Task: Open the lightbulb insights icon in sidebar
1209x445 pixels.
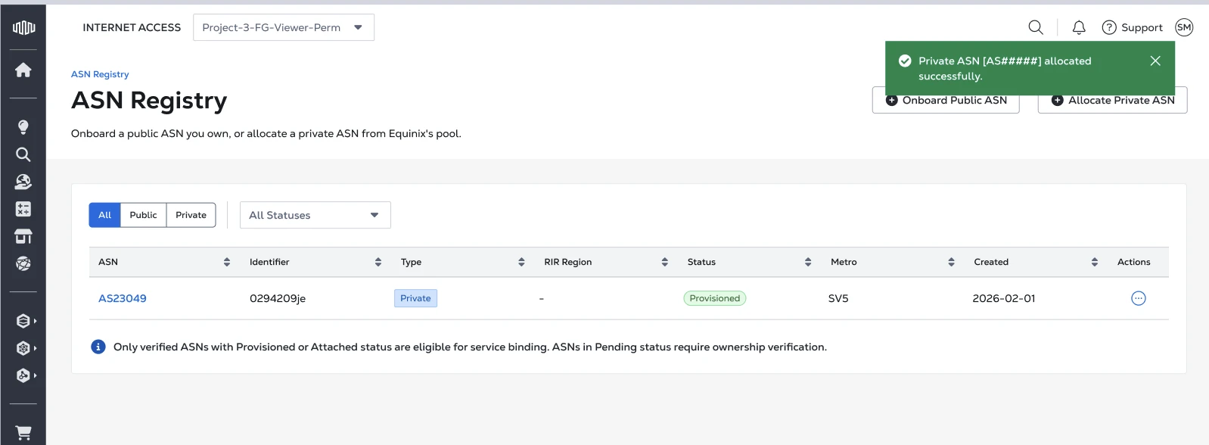Action: [x=23, y=127]
